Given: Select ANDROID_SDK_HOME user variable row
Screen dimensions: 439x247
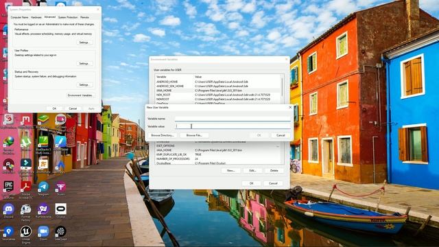Looking at the screenshot, I should (x=218, y=86).
